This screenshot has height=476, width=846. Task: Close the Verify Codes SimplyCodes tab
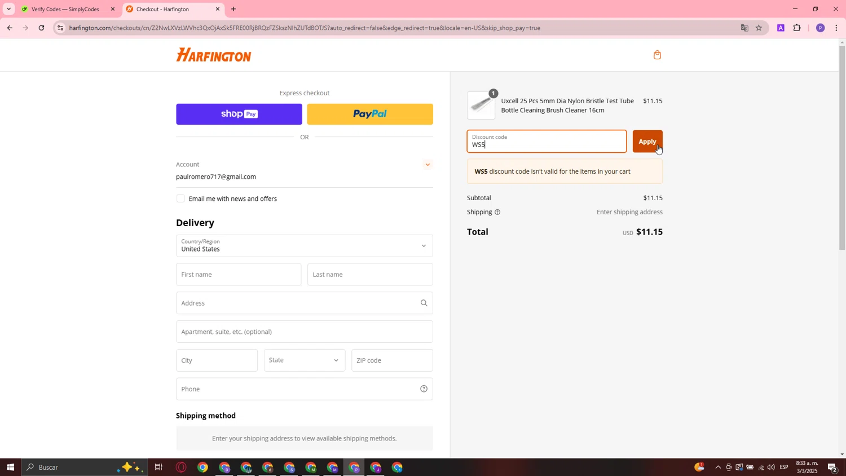click(112, 9)
